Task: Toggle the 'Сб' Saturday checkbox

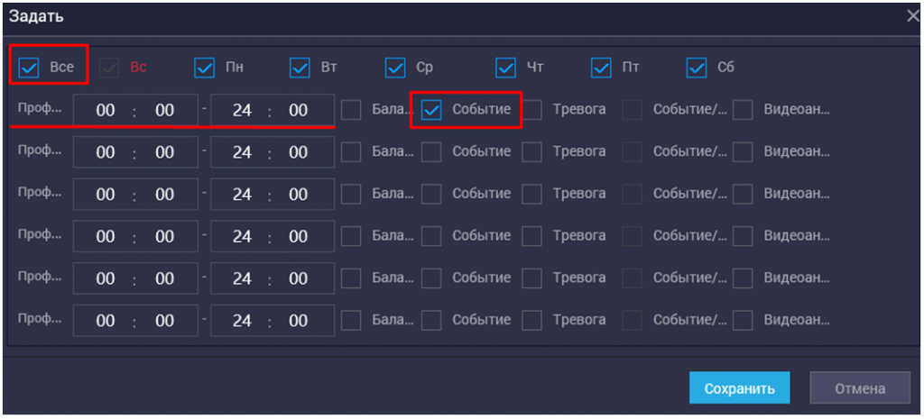Action: [697, 68]
